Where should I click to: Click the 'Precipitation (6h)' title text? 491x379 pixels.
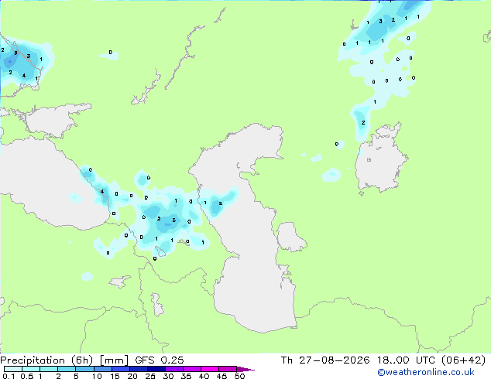46,360
